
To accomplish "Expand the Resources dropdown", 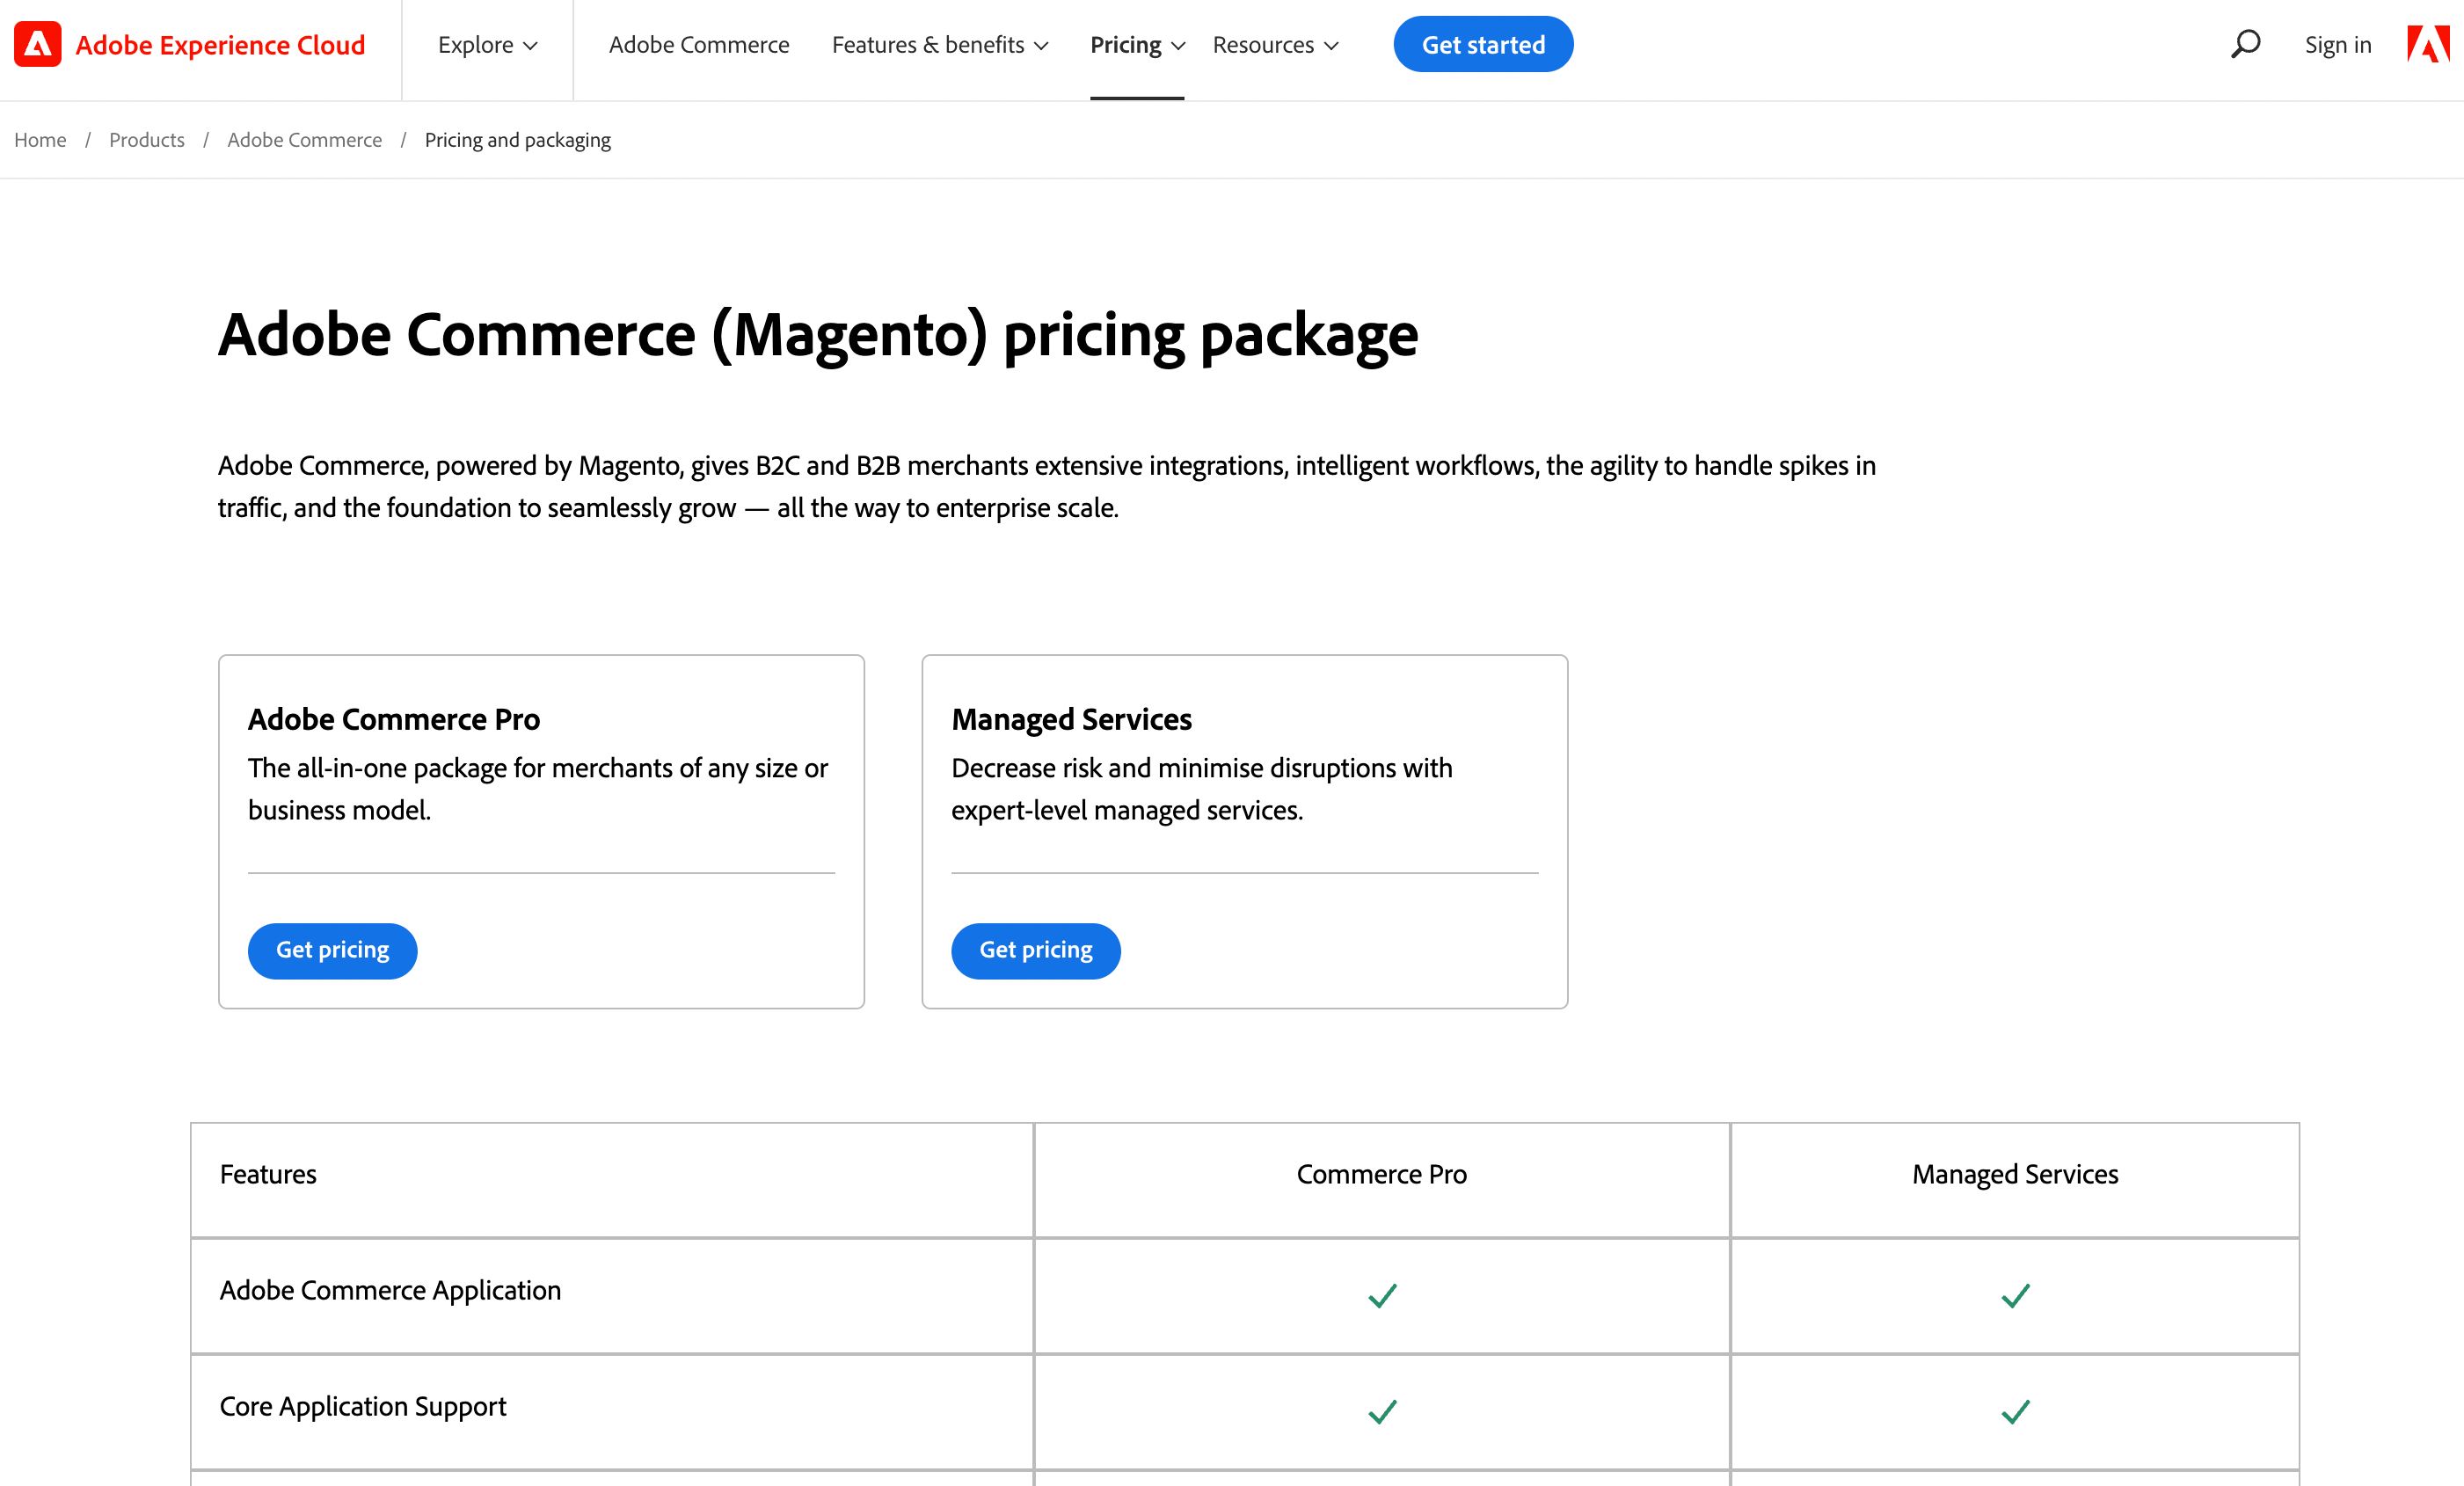I will click(1274, 44).
